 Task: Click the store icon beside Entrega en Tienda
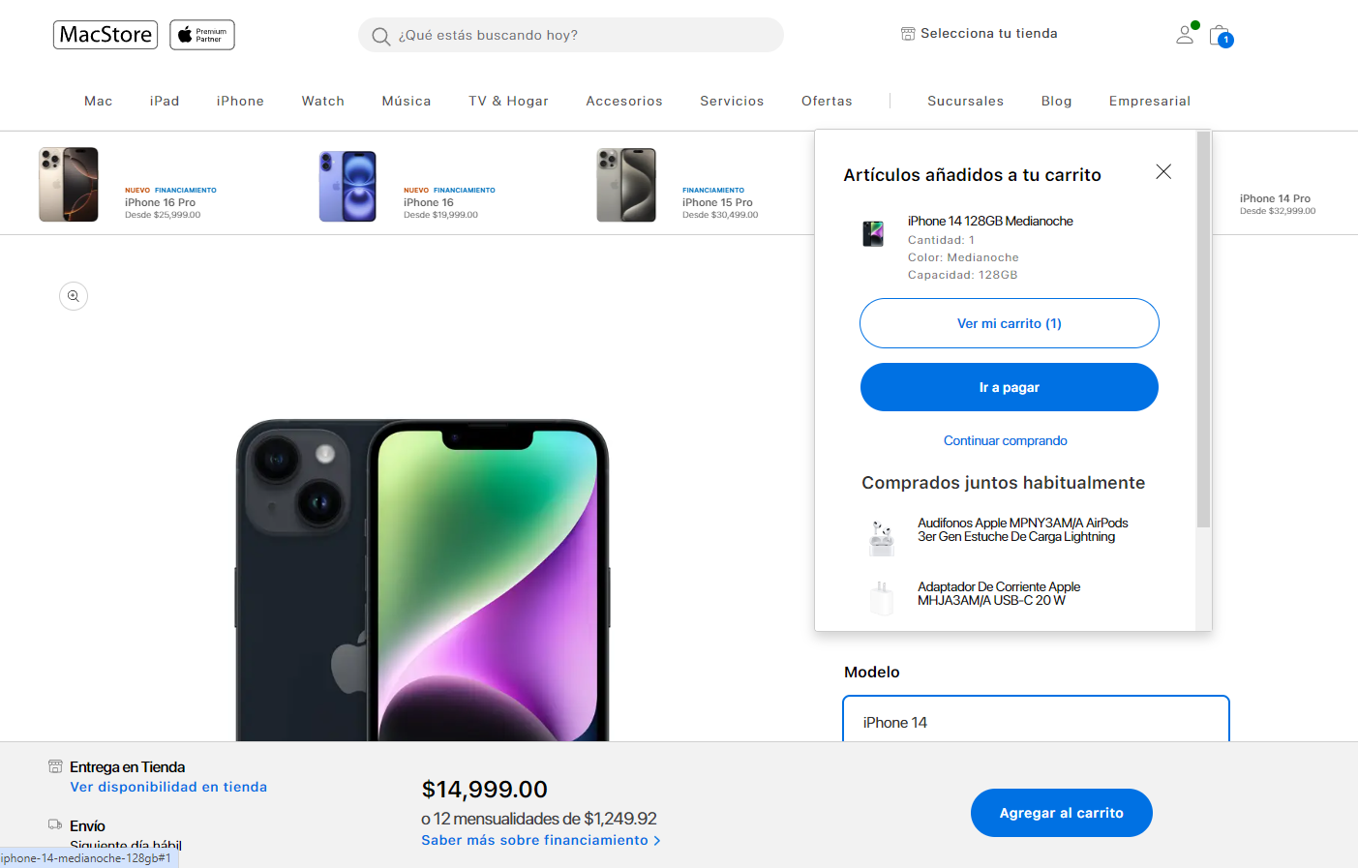(53, 765)
